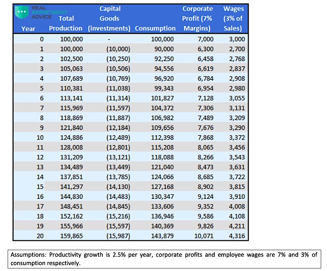
Task: Click the Year 0 total production 100,000 cell
Action: [71, 39]
